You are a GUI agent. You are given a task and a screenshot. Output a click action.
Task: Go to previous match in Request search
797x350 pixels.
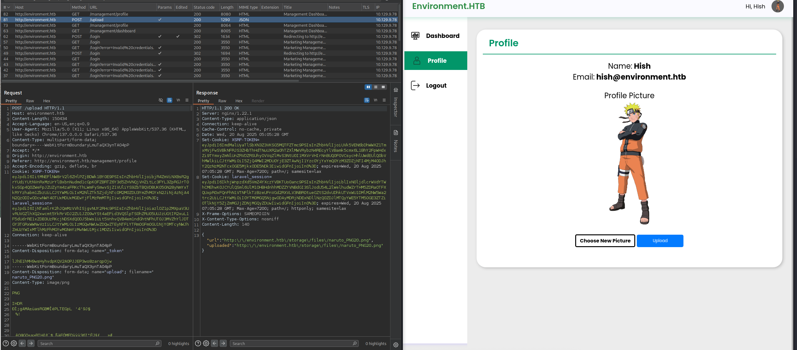click(x=22, y=343)
